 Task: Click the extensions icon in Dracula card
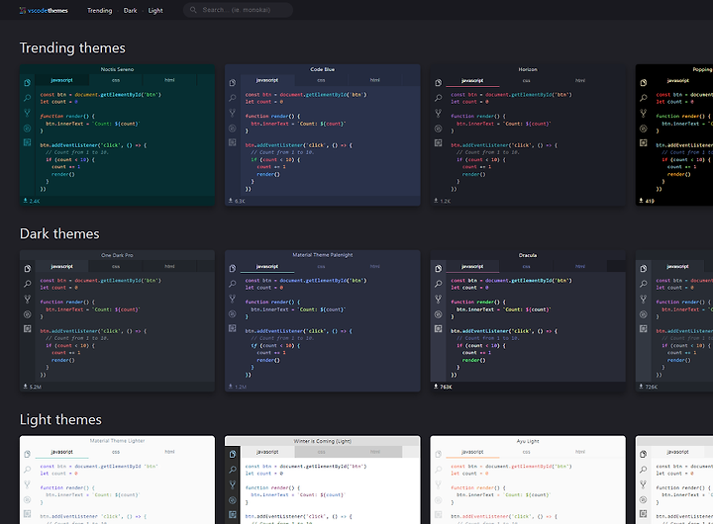click(438, 328)
